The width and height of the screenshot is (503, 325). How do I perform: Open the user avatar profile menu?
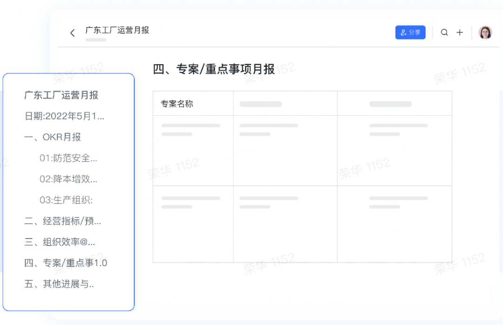[x=485, y=33]
